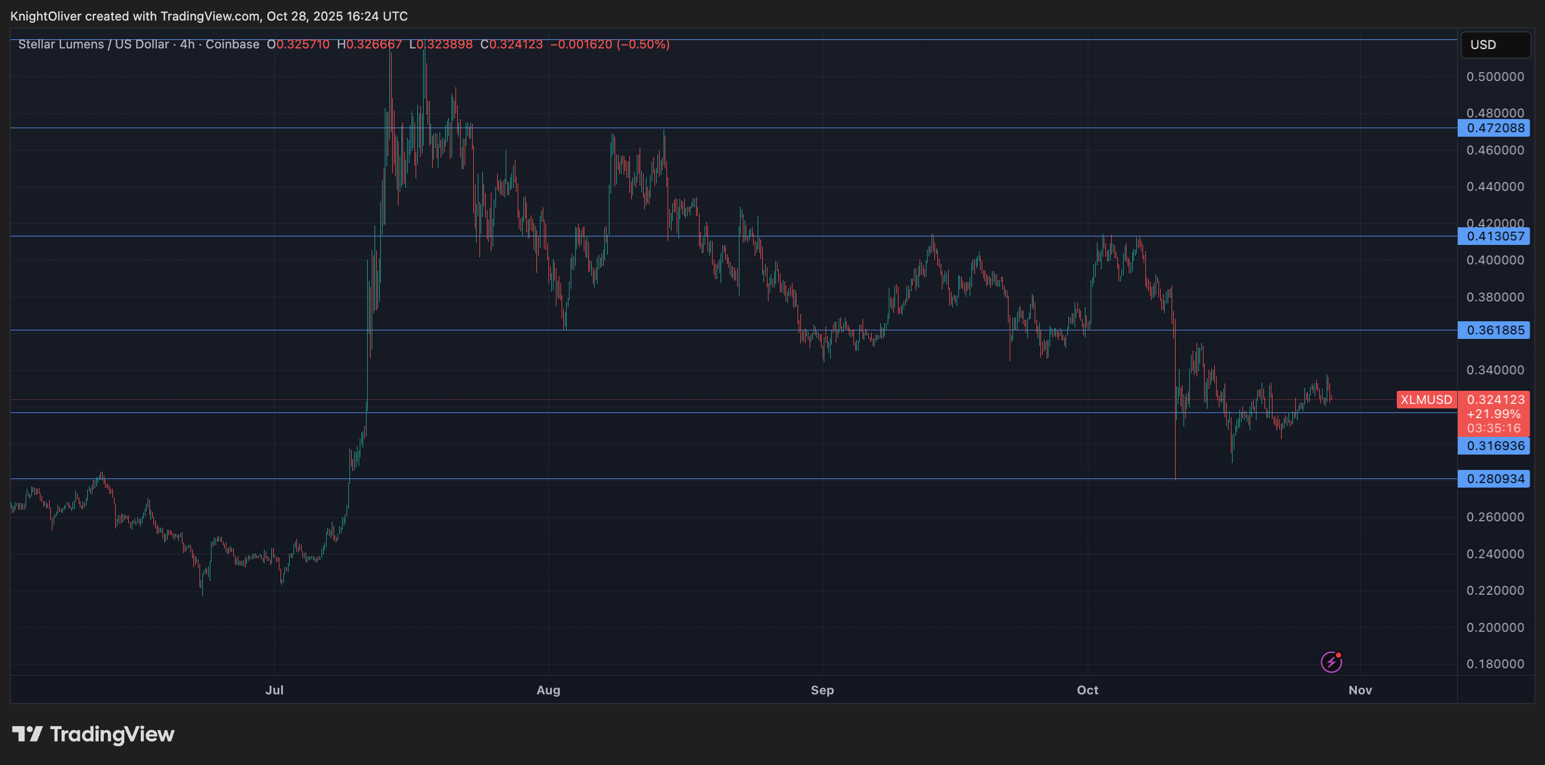Image resolution: width=1545 pixels, height=765 pixels.
Task: Select the 0.413057 price level label
Action: pos(1494,236)
